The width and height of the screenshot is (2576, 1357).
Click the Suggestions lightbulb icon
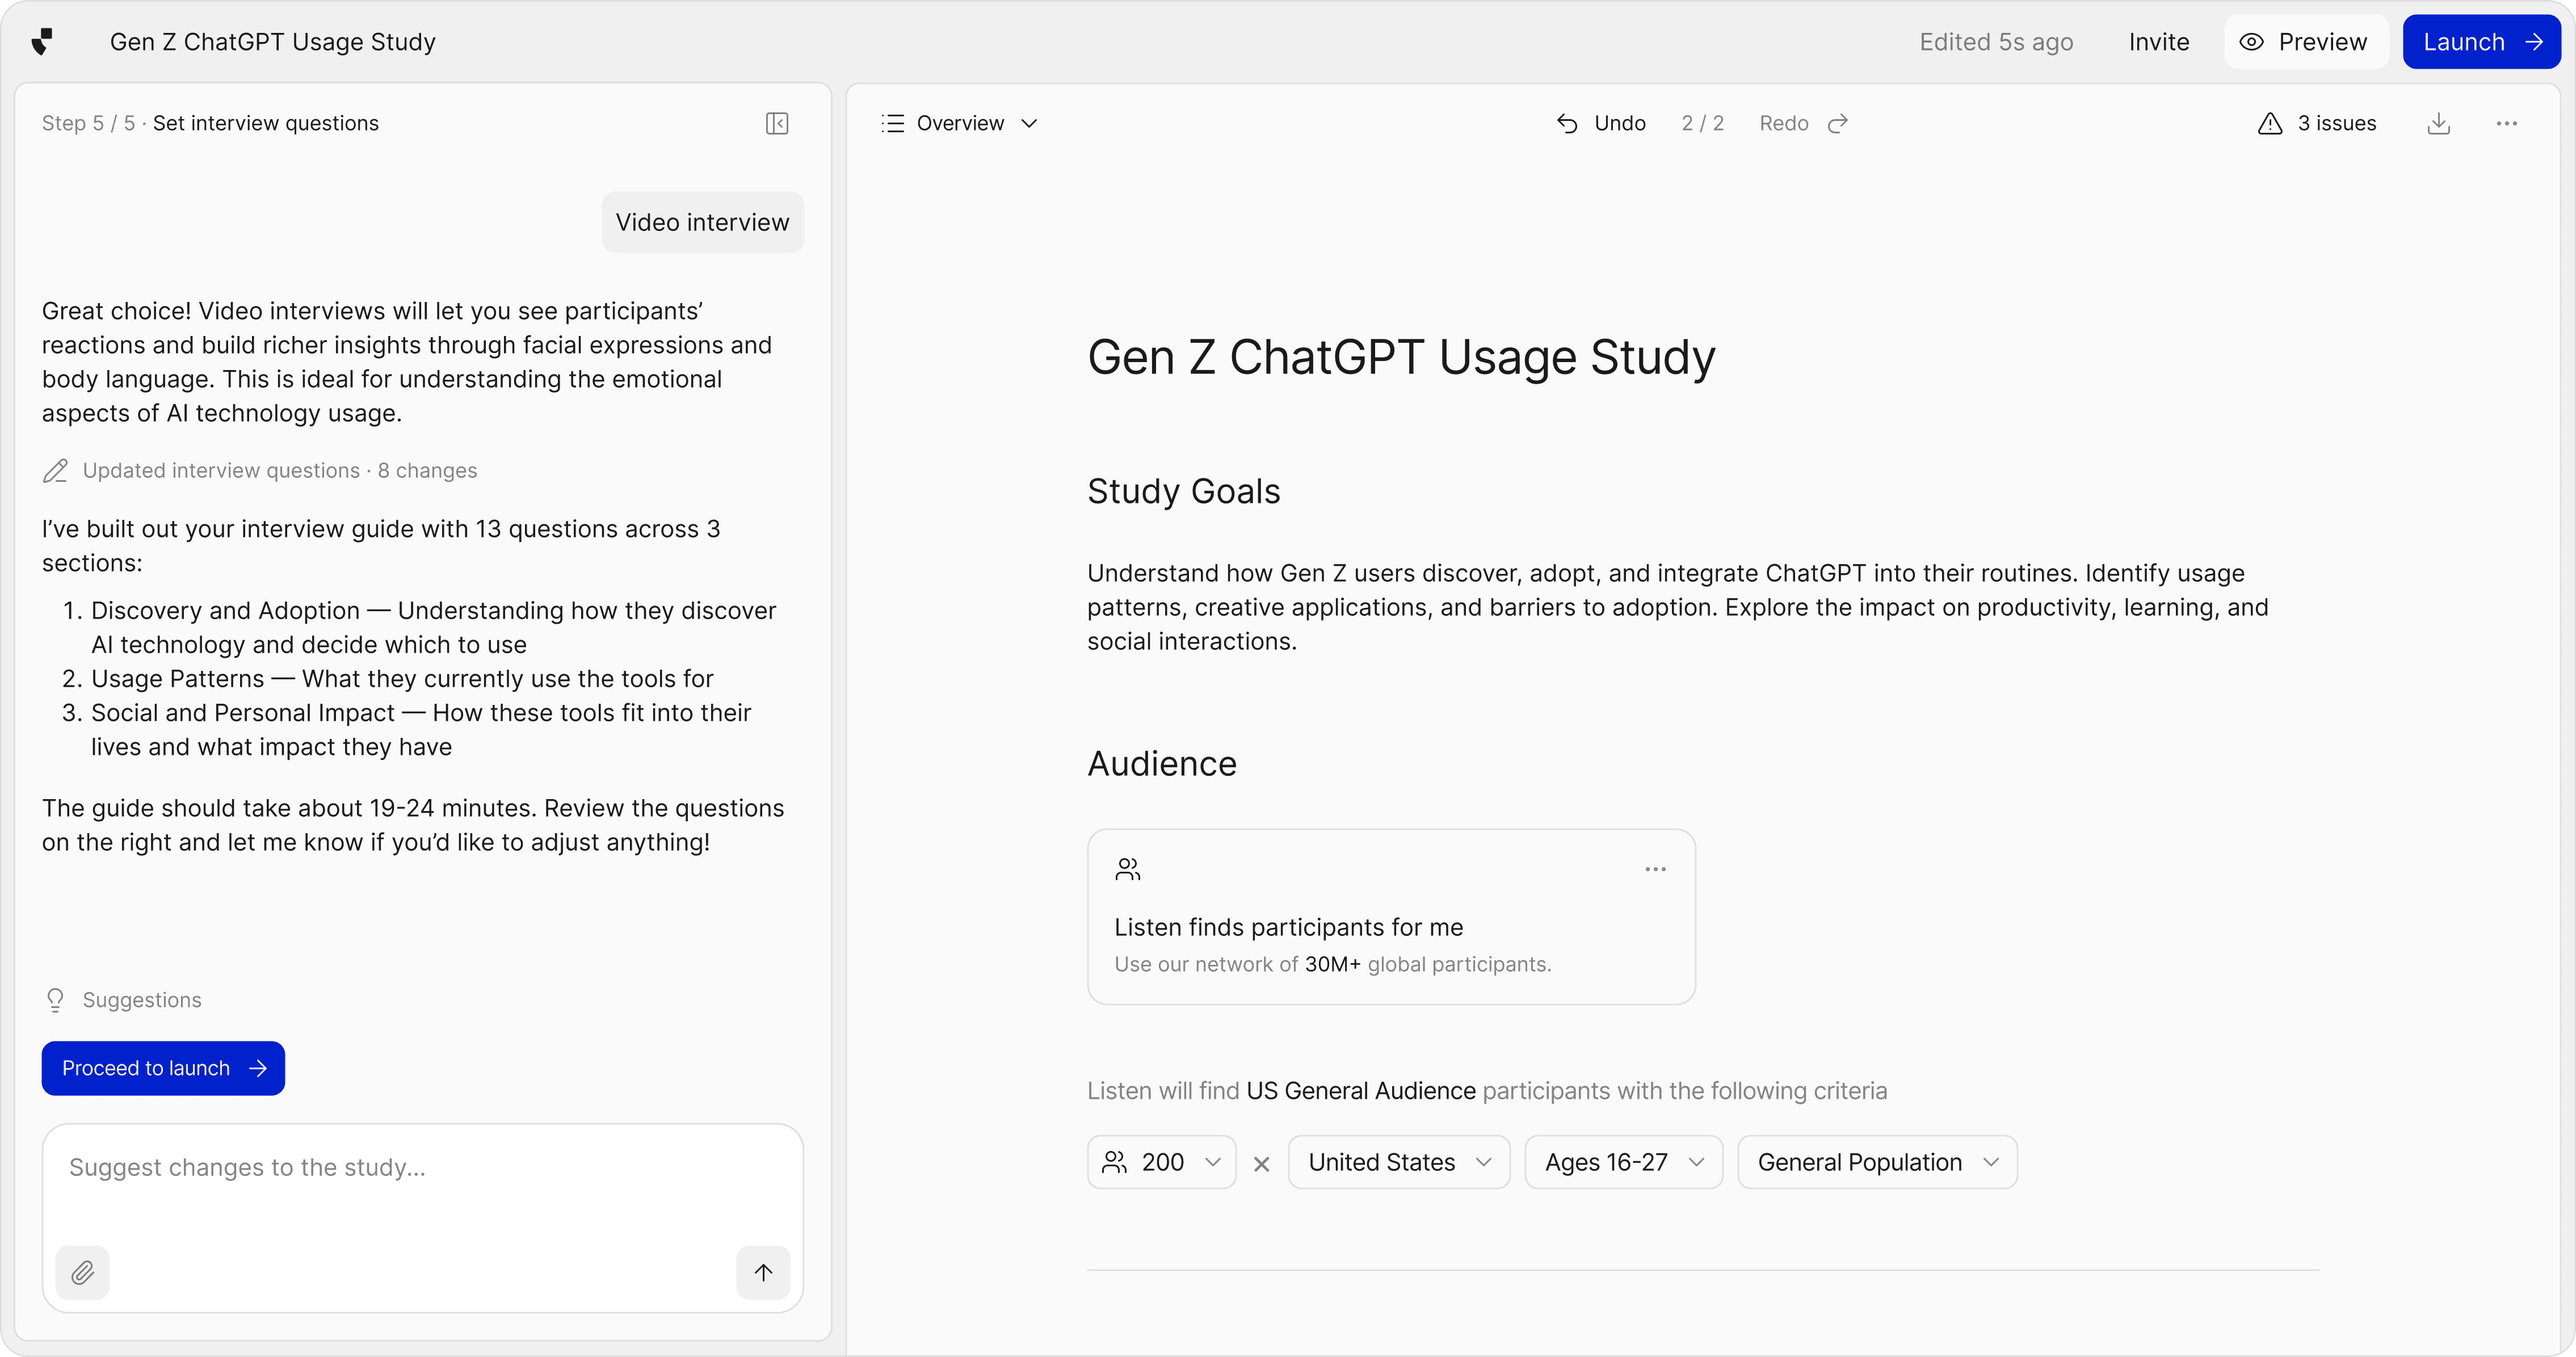point(56,1000)
